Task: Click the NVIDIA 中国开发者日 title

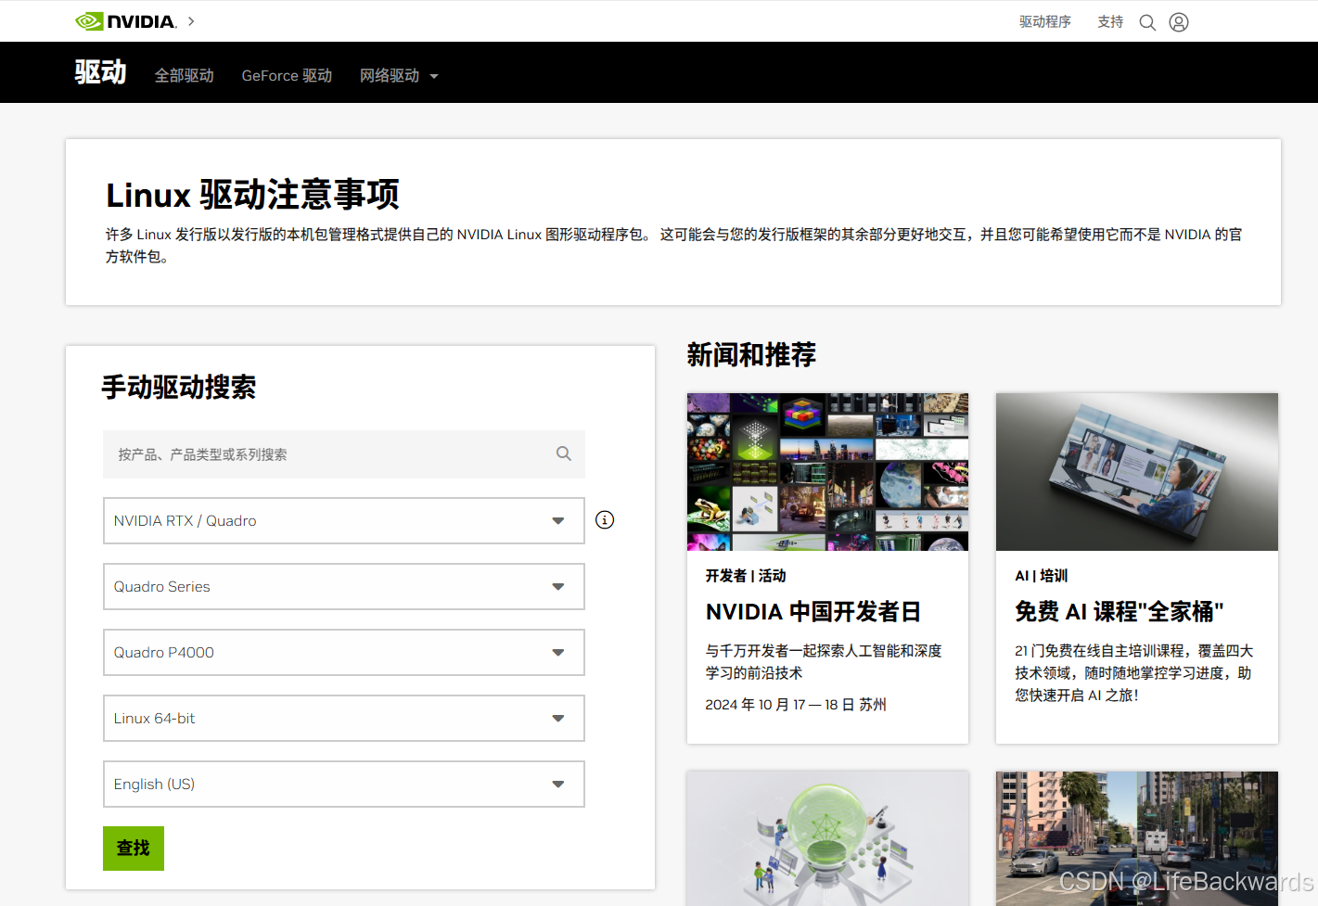Action: coord(813,612)
